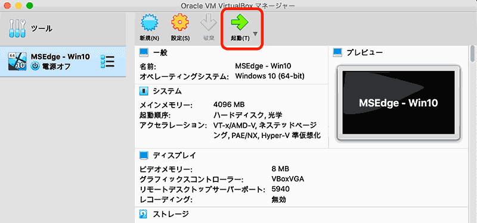Click the greyed 破棄 discard arrow icon

[209, 23]
